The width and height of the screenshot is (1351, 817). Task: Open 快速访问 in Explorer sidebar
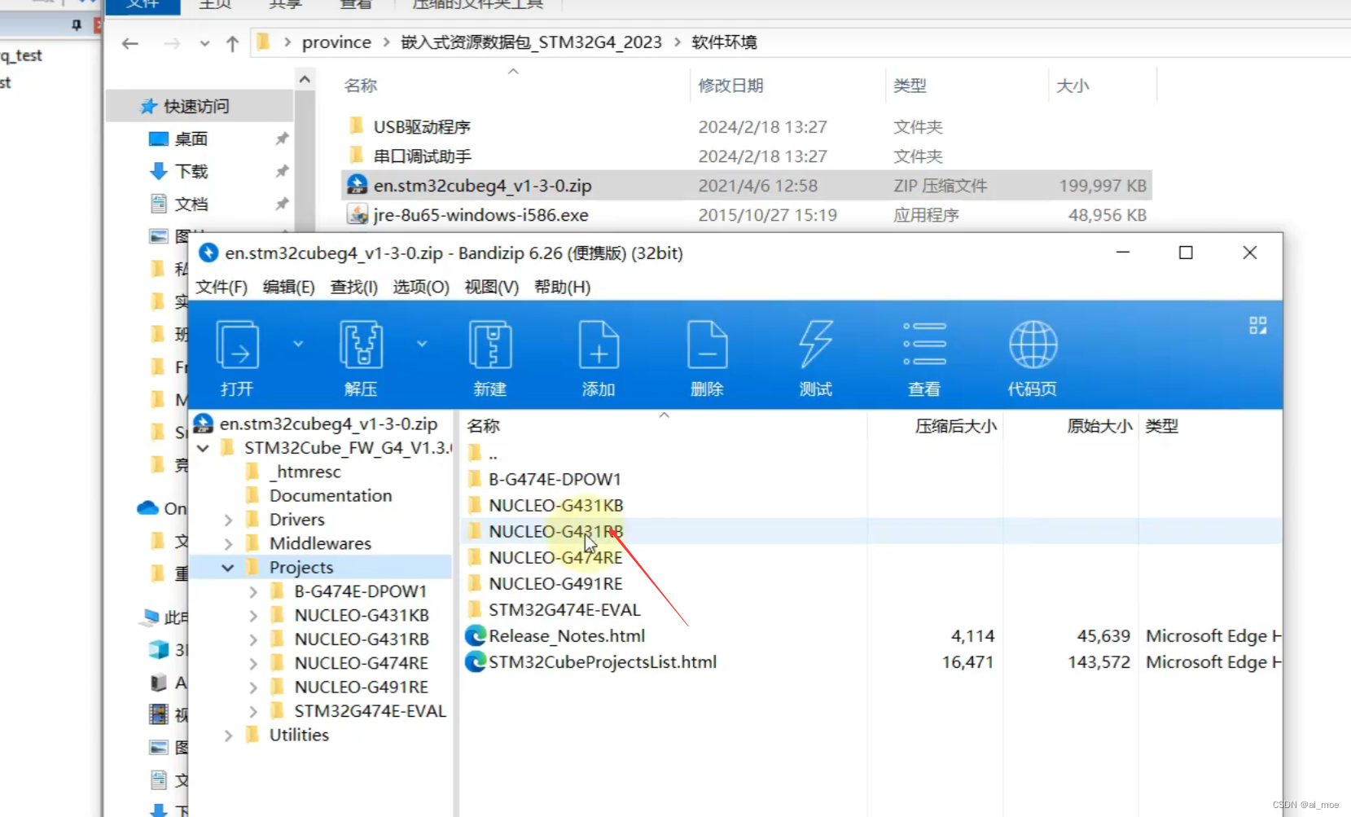(196, 107)
